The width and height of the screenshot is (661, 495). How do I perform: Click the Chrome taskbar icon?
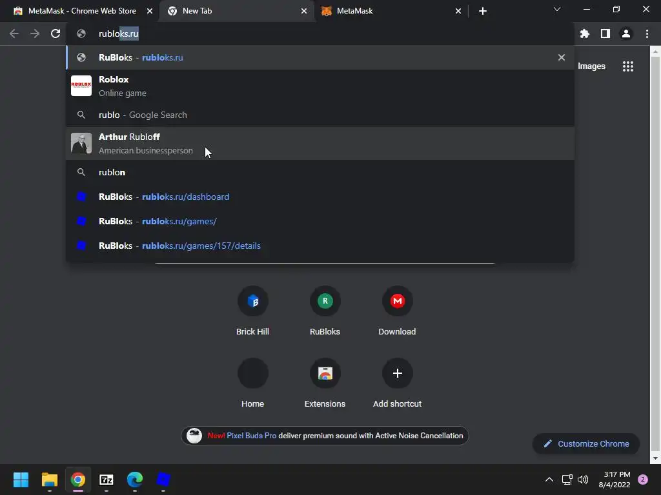(78, 480)
